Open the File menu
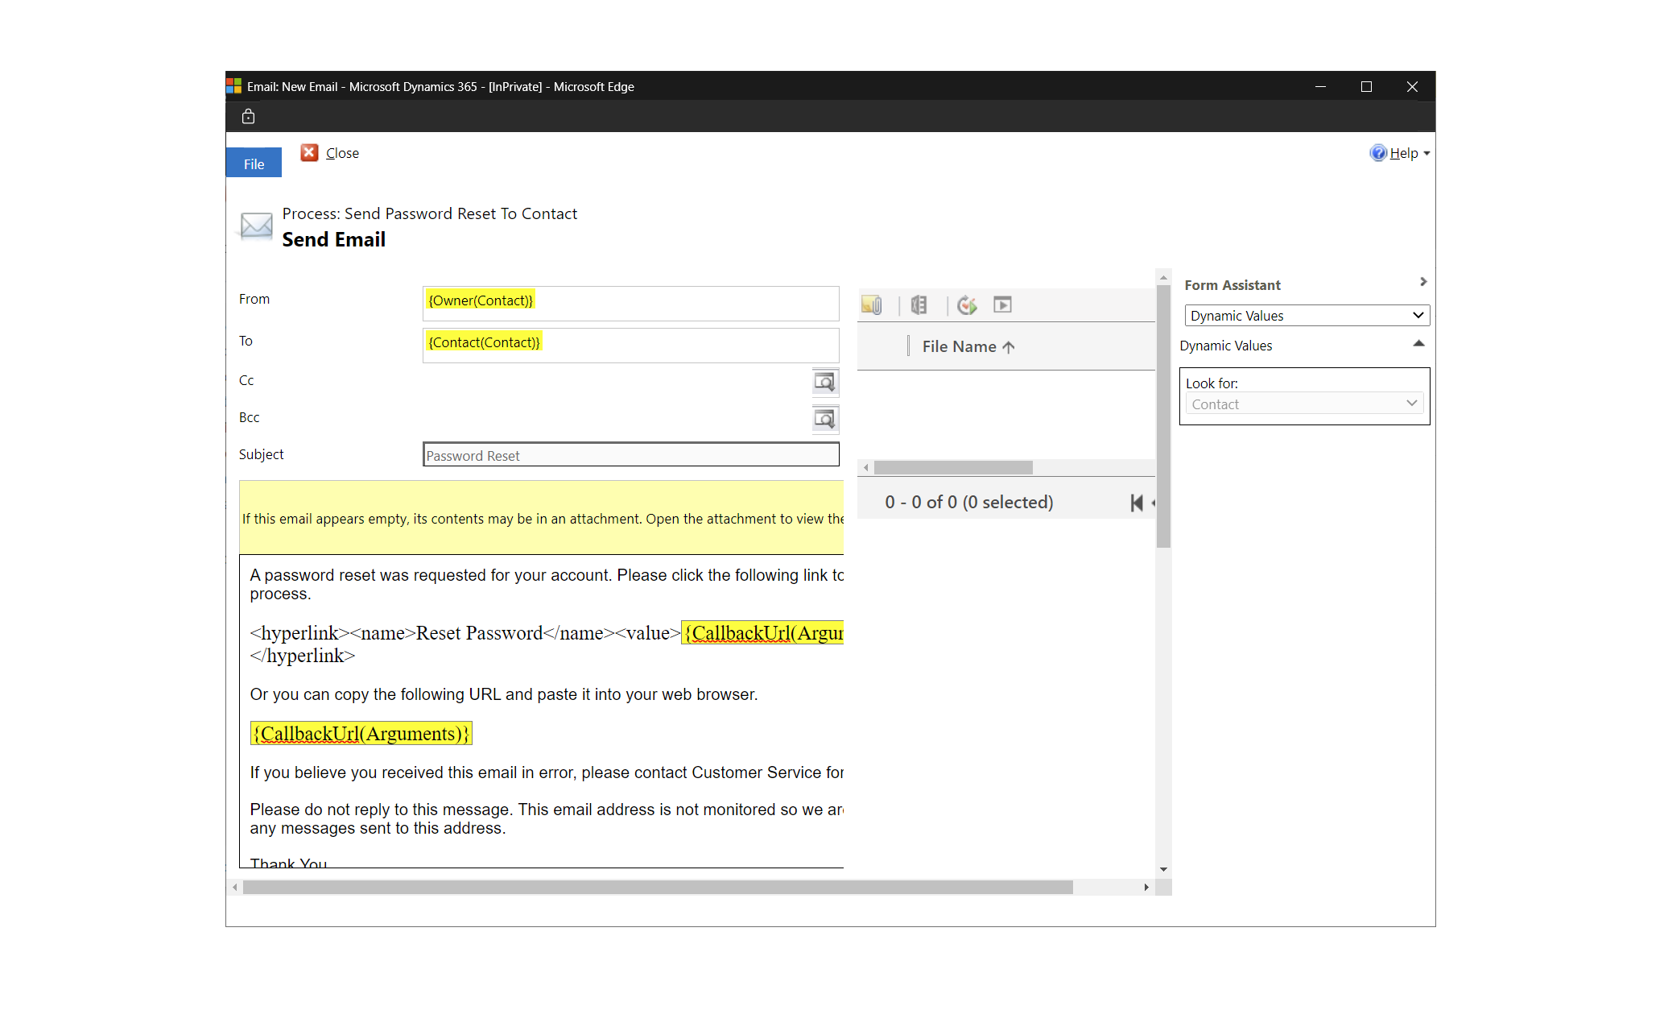The width and height of the screenshot is (1668, 1027). (x=254, y=164)
